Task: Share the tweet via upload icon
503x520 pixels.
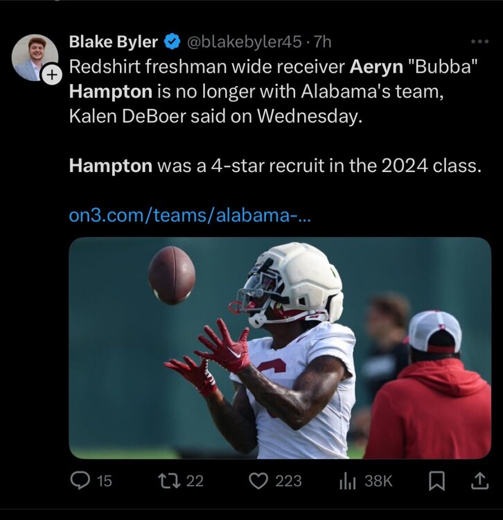Action: (x=479, y=480)
